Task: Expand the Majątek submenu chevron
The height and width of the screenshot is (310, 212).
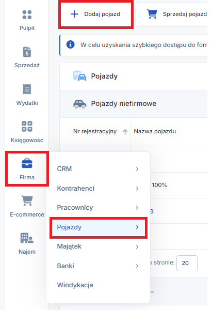Action: (137, 247)
